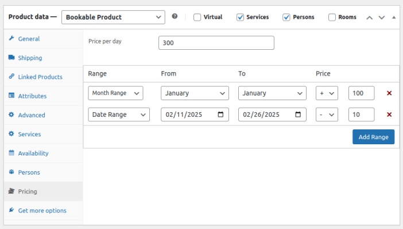Move the Product data panel up
Image resolution: width=403 pixels, height=229 pixels.
click(369, 17)
